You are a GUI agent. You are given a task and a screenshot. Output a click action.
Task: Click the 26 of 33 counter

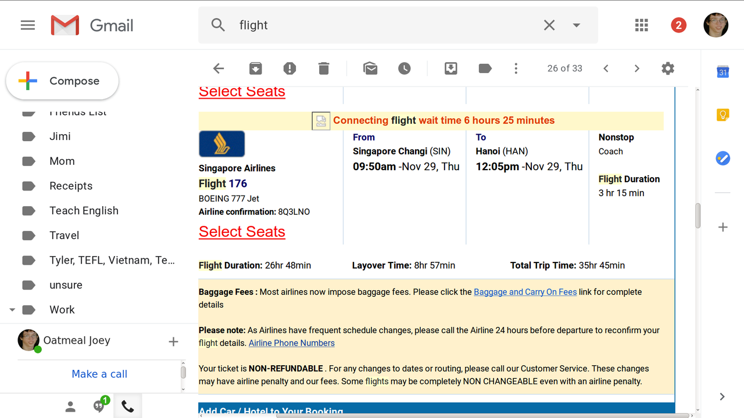tap(564, 69)
